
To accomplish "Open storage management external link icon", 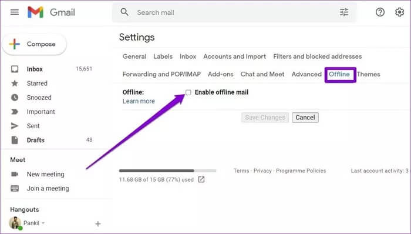I will 201,180.
